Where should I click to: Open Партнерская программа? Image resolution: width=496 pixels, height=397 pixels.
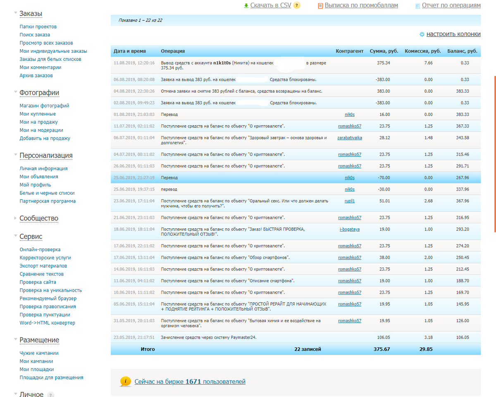48,201
